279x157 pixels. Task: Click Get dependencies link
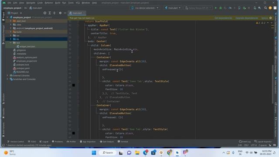point(223,18)
